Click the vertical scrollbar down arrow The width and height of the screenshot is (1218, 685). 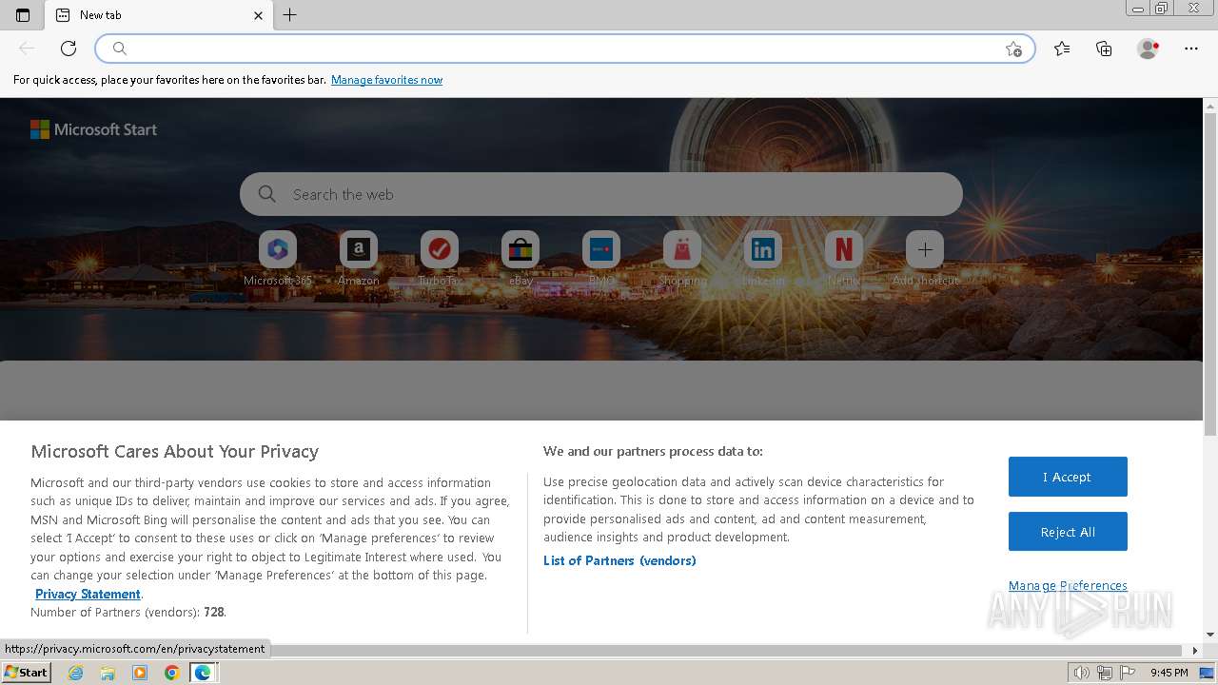pyautogui.click(x=1210, y=635)
